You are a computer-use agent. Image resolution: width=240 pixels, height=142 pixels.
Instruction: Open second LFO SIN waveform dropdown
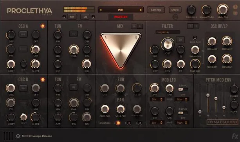(157, 123)
